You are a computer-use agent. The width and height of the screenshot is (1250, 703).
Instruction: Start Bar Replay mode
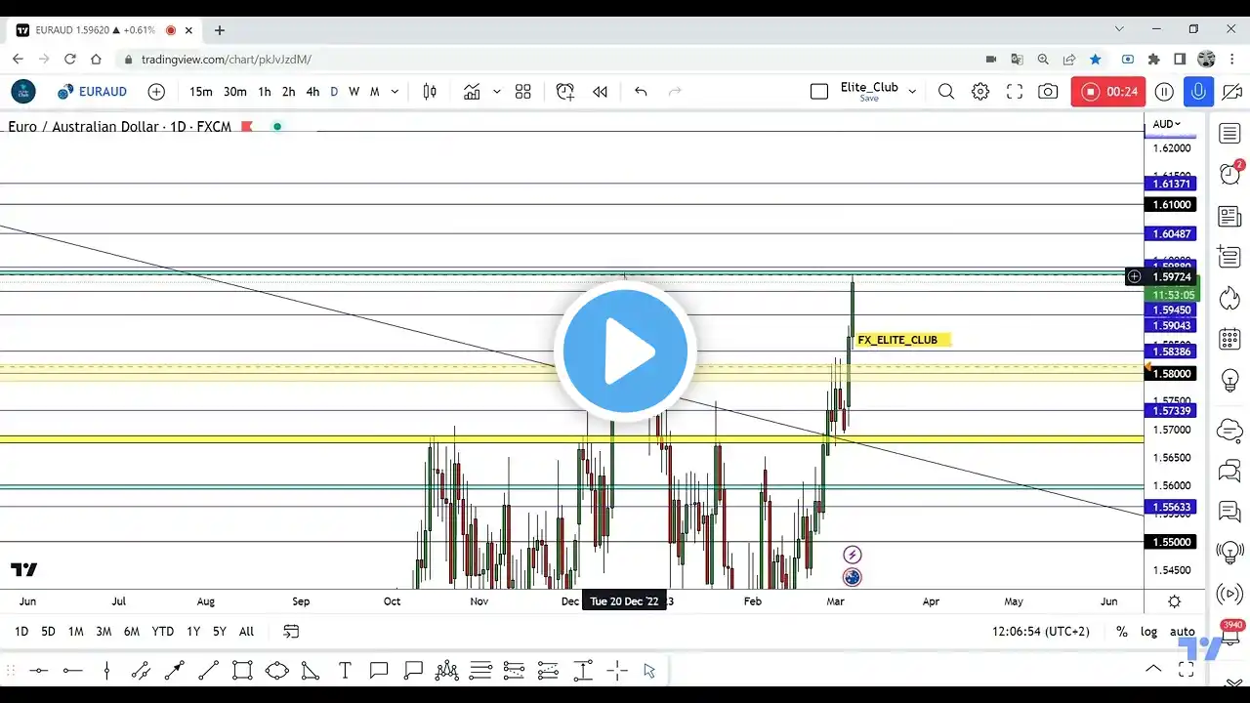[x=600, y=92]
